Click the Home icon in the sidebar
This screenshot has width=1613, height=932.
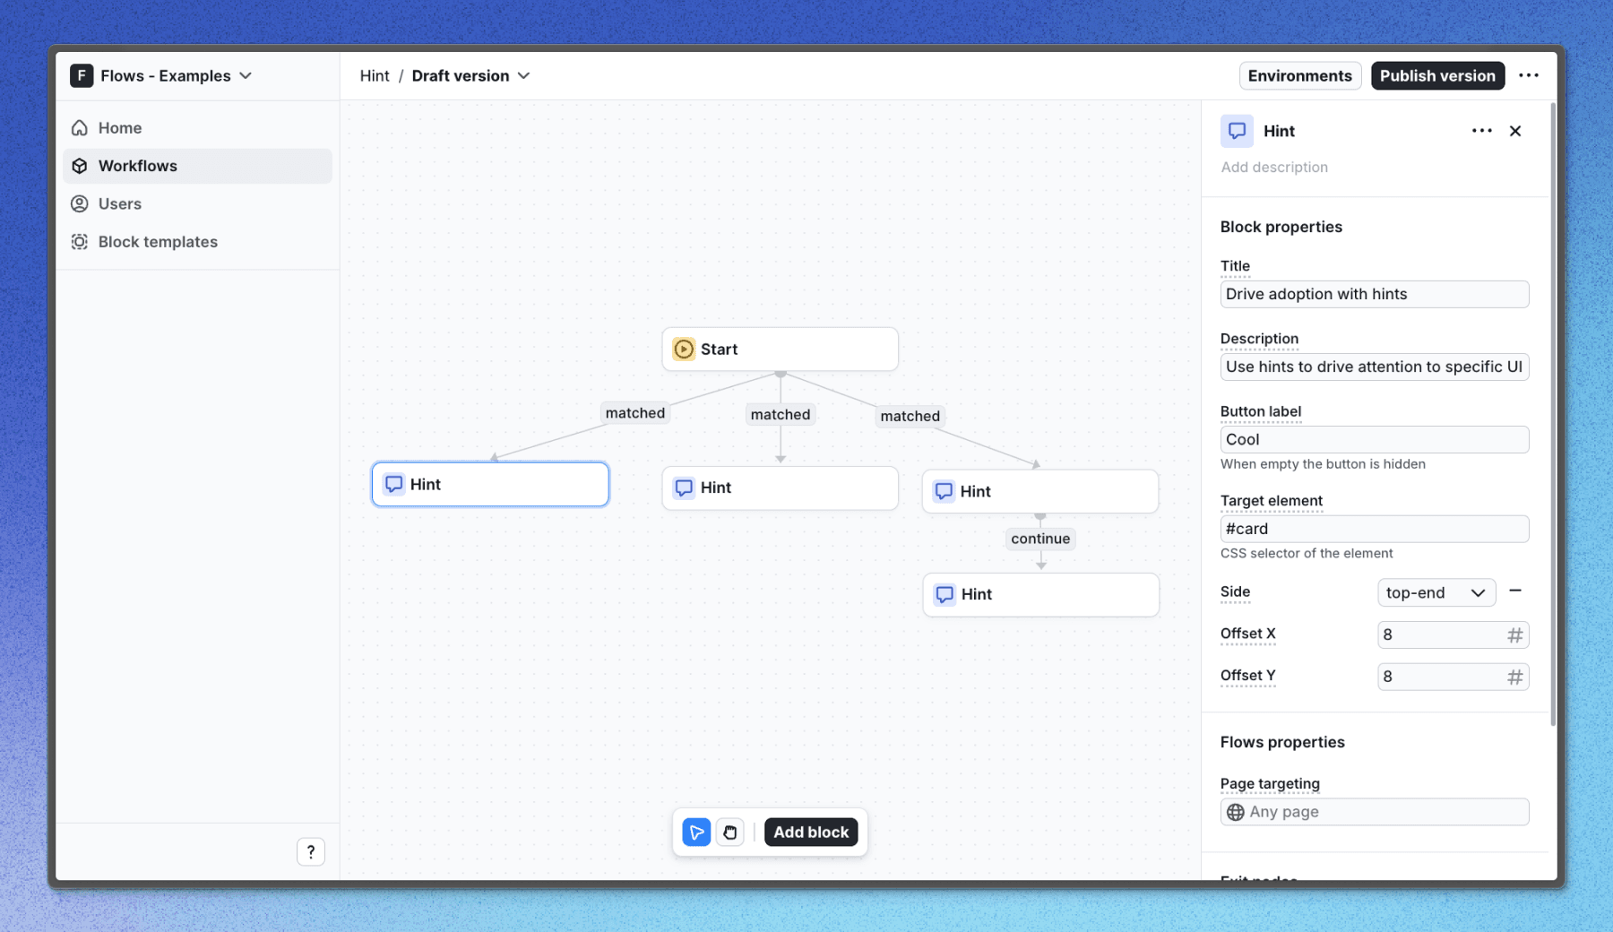pyautogui.click(x=80, y=127)
